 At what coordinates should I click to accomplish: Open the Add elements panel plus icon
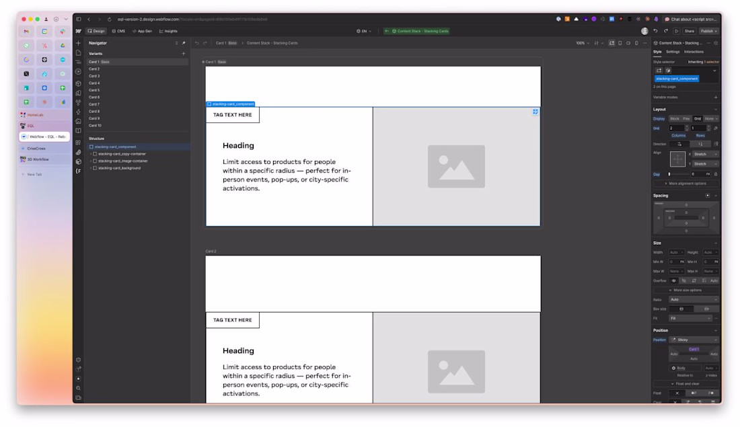[x=78, y=43]
